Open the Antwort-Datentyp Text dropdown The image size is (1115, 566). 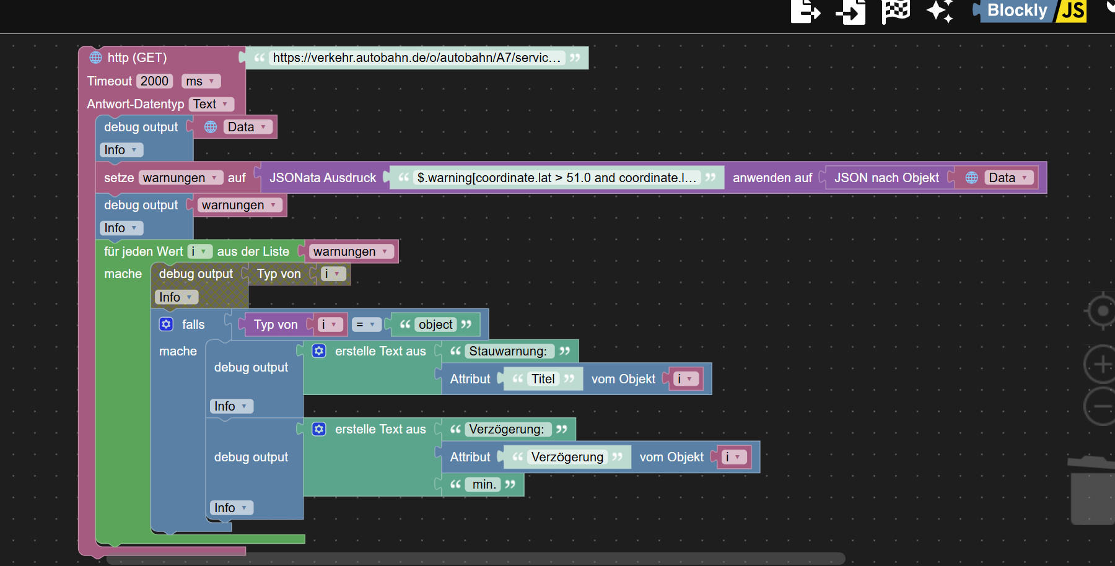[211, 104]
